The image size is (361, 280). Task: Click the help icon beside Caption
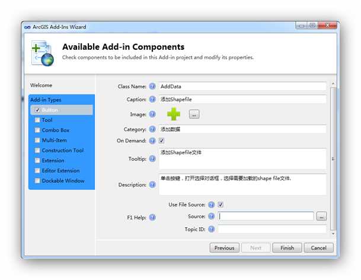click(x=152, y=99)
